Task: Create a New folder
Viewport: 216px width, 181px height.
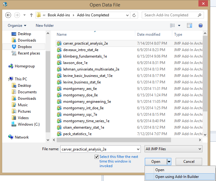Action: tap(45, 26)
